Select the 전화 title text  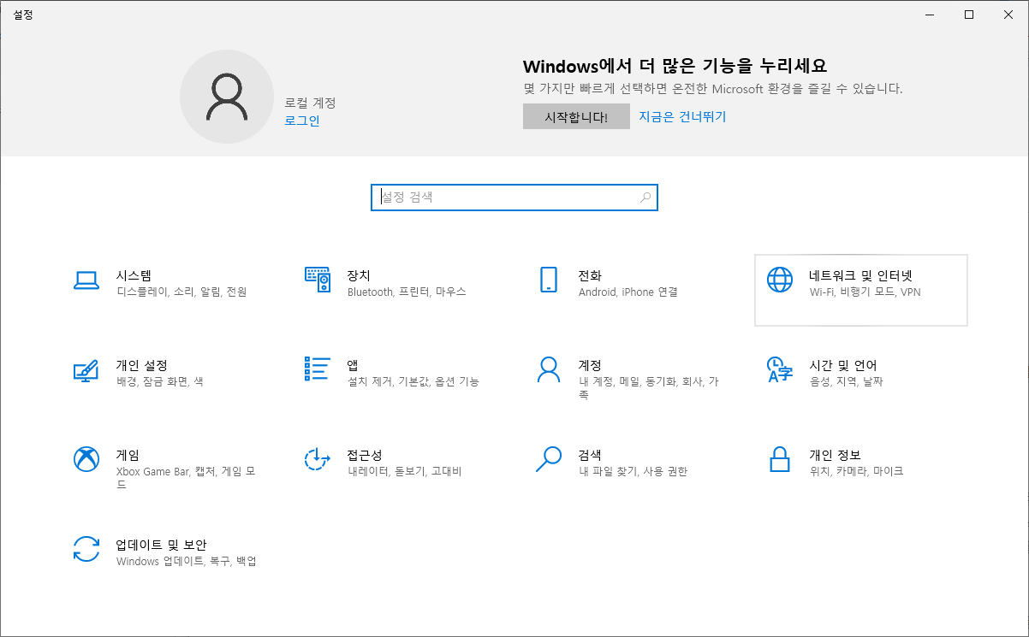(590, 275)
